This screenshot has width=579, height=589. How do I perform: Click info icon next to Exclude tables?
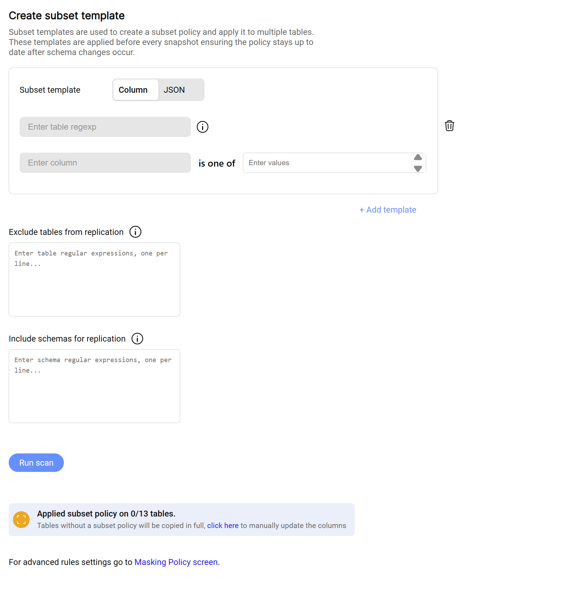(x=135, y=232)
